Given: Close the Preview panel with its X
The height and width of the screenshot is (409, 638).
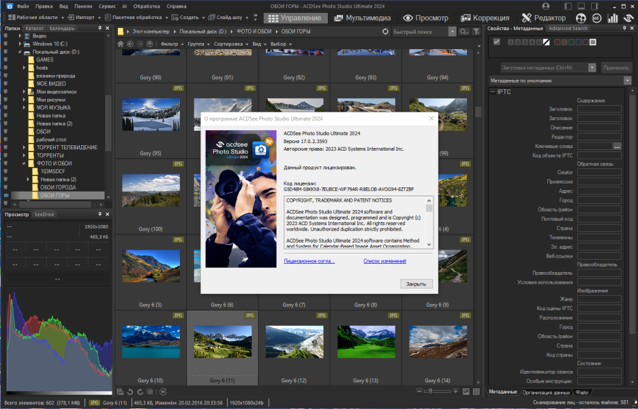Looking at the screenshot, I should pyautogui.click(x=108, y=214).
